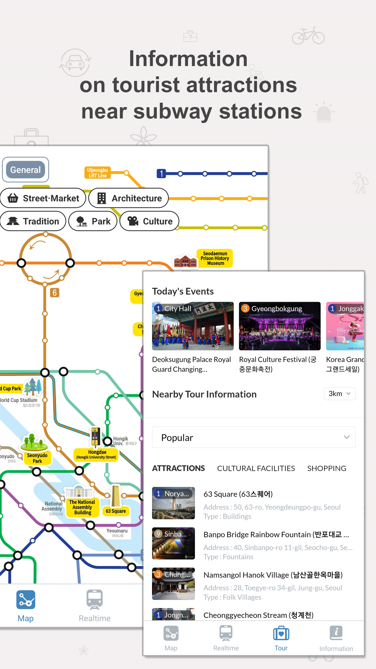Viewport: 376px width, 669px height.
Task: Open Realtime tab in back window
Action: click(95, 606)
